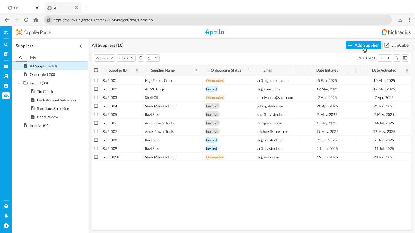Open the list document icon in left rail
415x233 pixels.
click(x=6, y=86)
